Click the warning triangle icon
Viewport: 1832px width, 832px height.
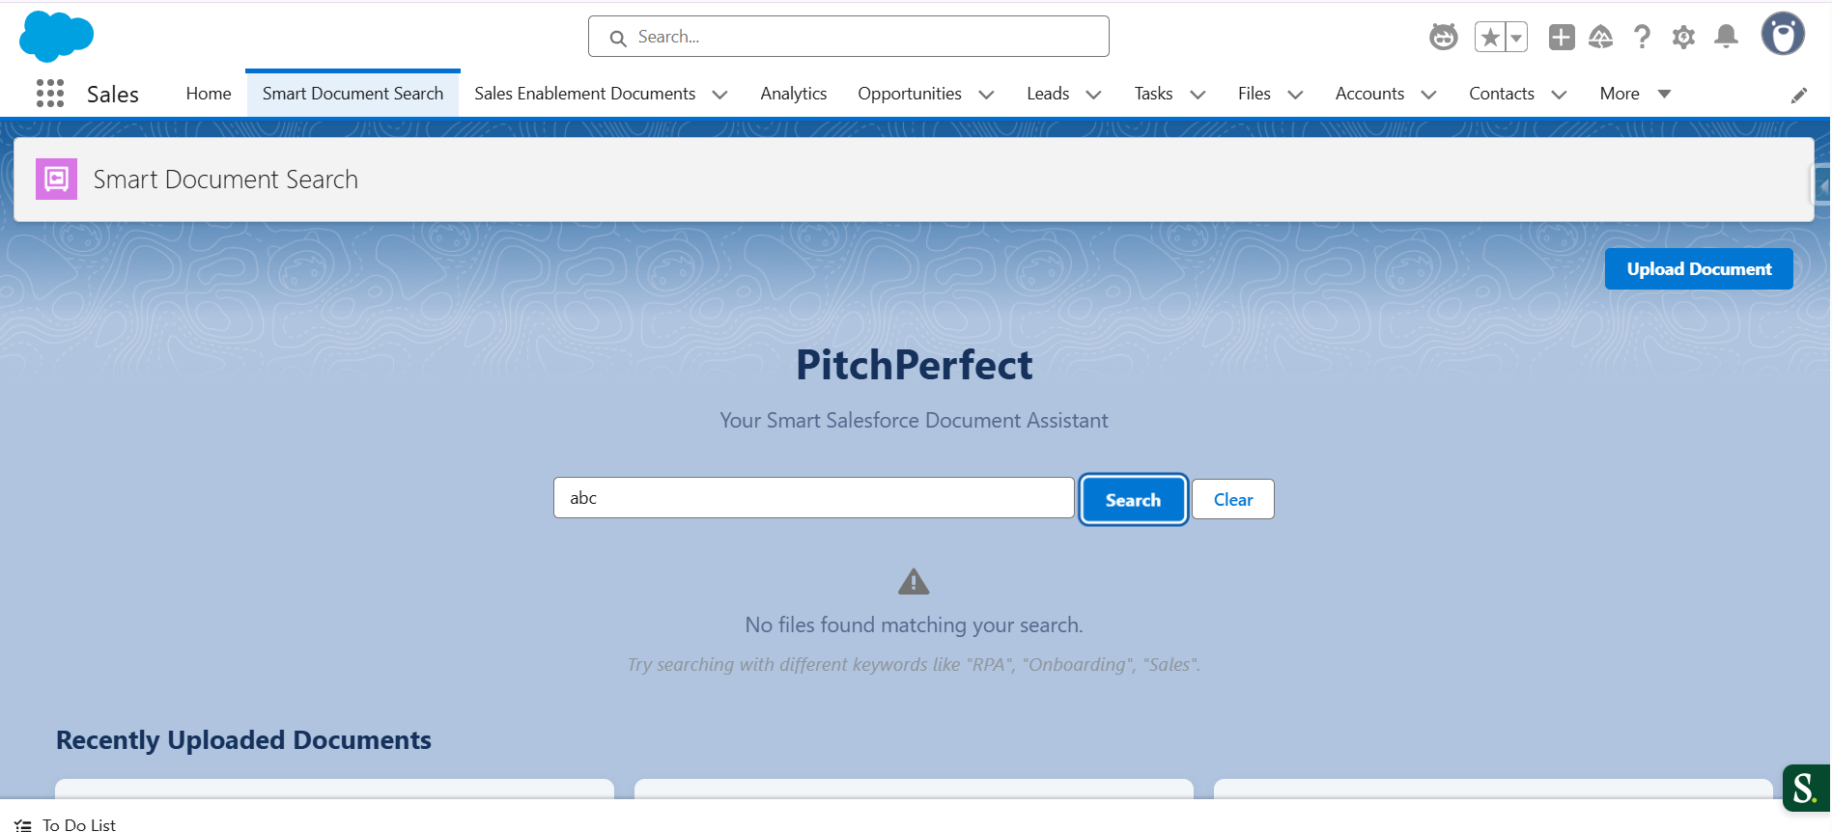tap(914, 581)
